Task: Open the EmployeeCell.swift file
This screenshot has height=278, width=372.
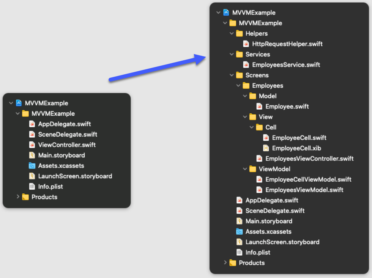Action: click(299, 138)
